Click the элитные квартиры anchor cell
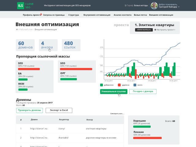Image resolution: width=196 pixels, height=147 pixels. click(96, 129)
